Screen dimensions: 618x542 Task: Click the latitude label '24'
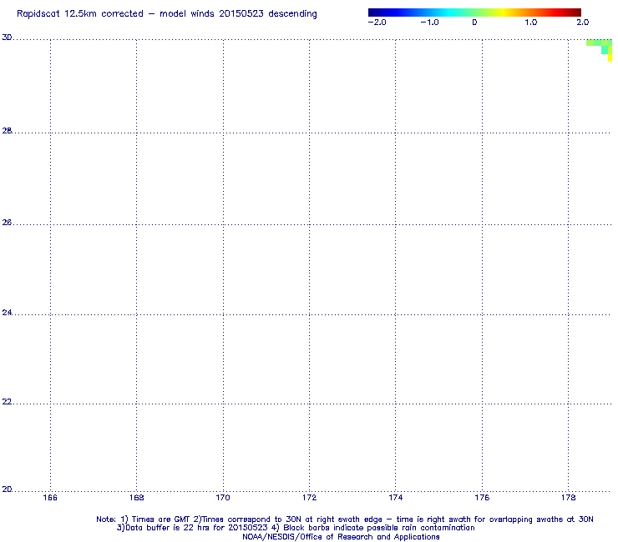point(7,313)
